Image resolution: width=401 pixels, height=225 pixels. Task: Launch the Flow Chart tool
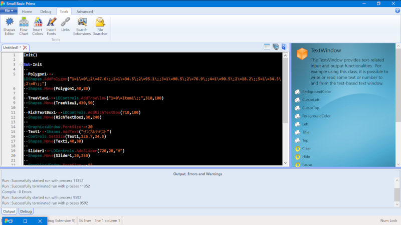[24, 26]
